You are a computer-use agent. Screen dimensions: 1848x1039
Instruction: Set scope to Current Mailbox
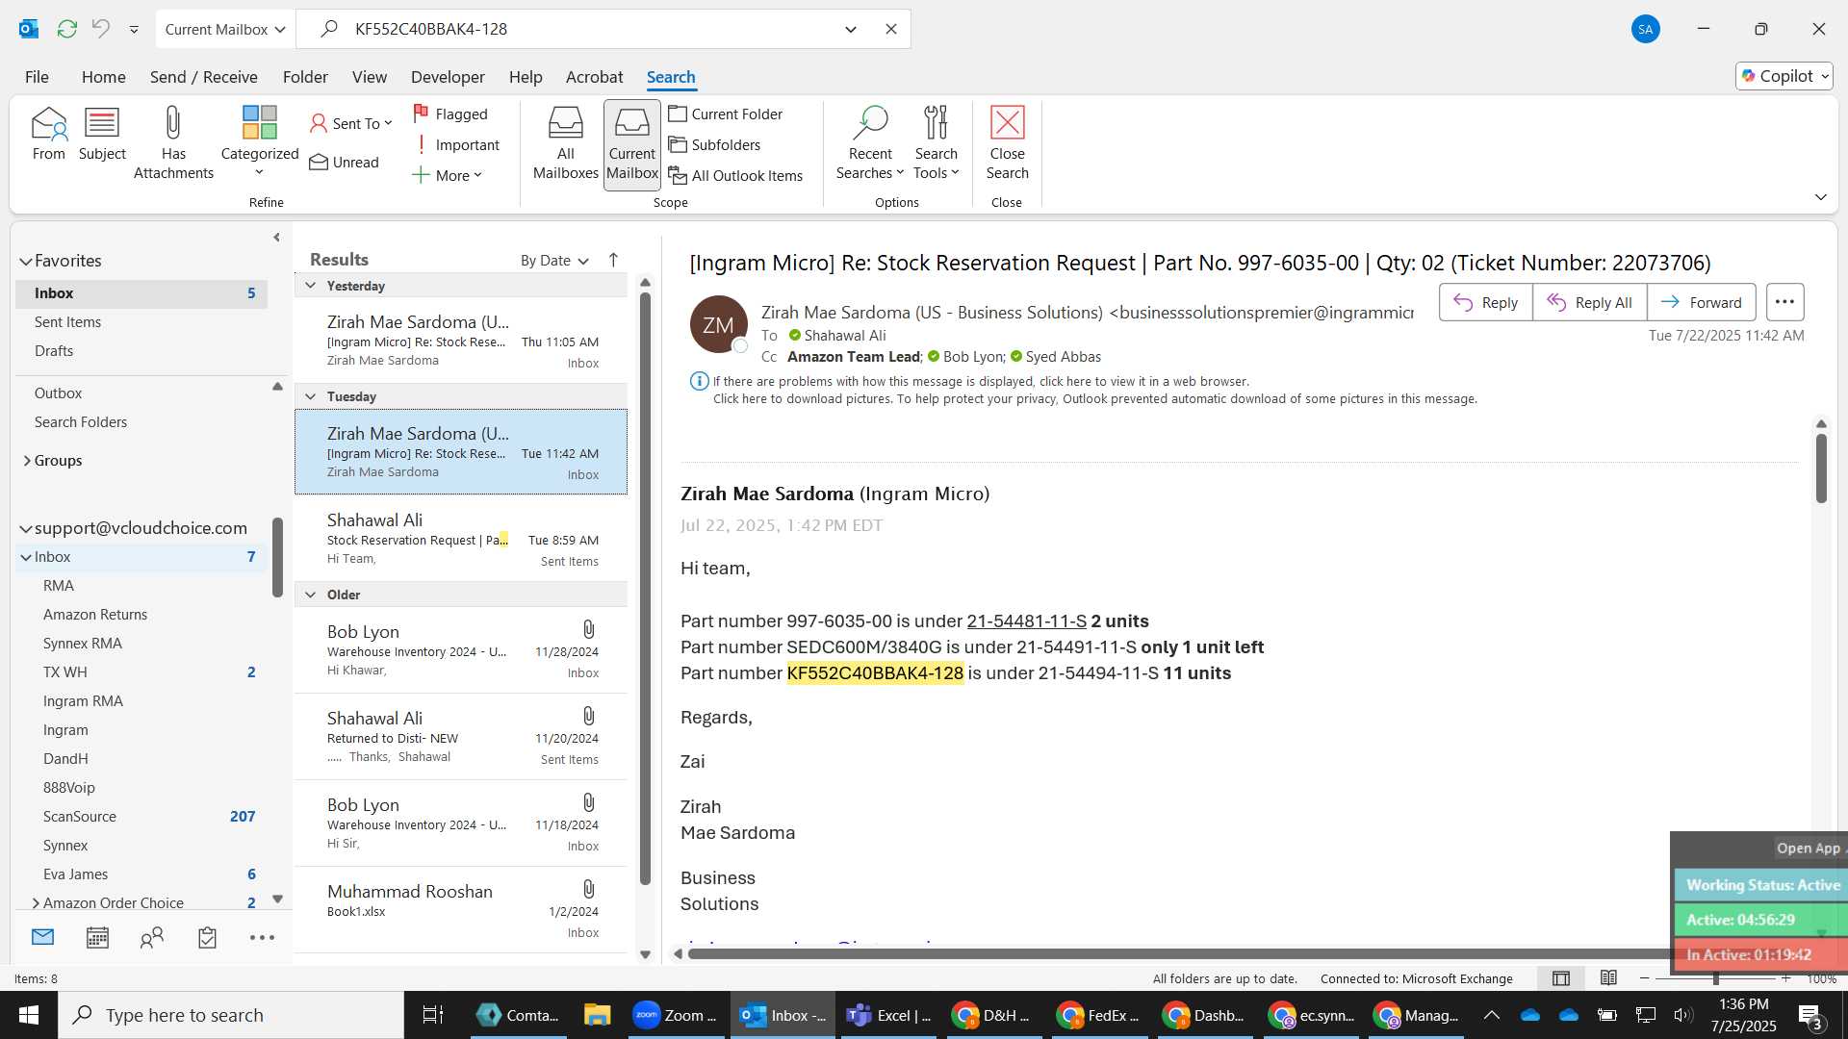pos(632,143)
